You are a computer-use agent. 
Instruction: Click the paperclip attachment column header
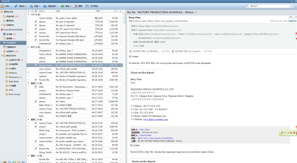tap(35, 11)
